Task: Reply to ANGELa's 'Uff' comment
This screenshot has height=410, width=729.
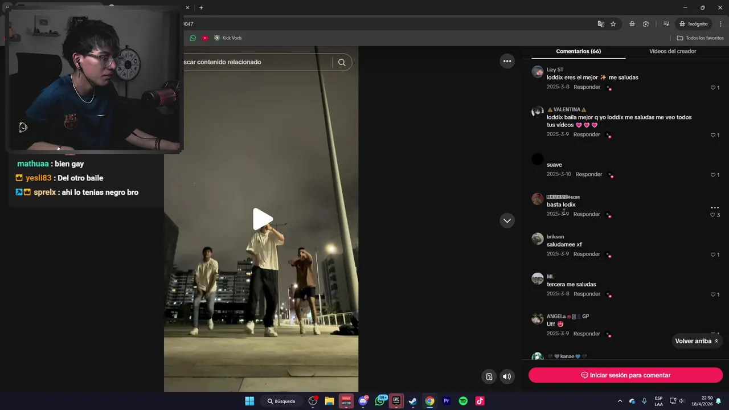Action: 587,334
